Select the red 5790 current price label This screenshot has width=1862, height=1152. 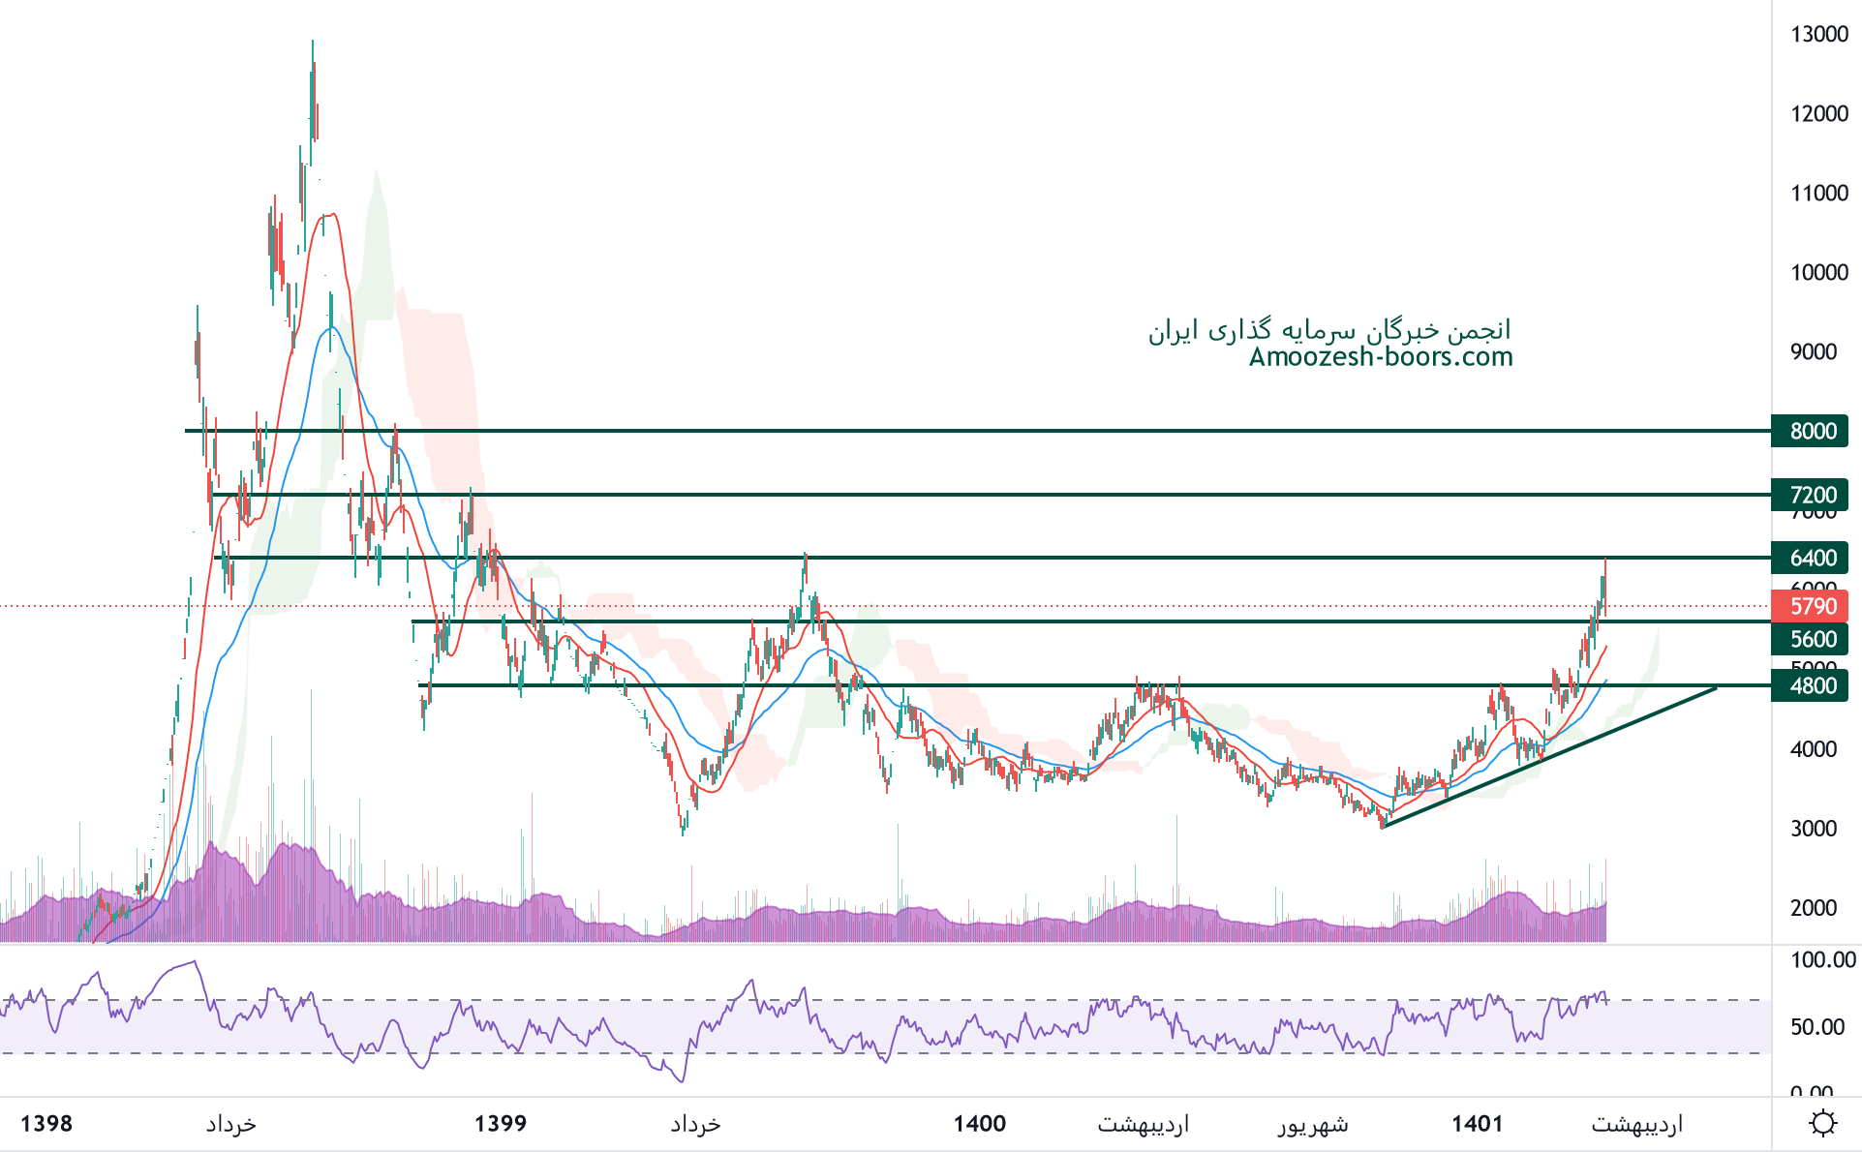tap(1812, 606)
